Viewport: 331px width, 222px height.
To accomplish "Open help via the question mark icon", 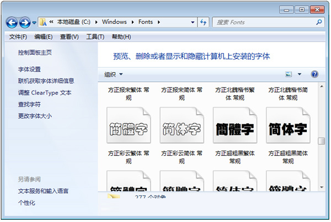I will 314,74.
